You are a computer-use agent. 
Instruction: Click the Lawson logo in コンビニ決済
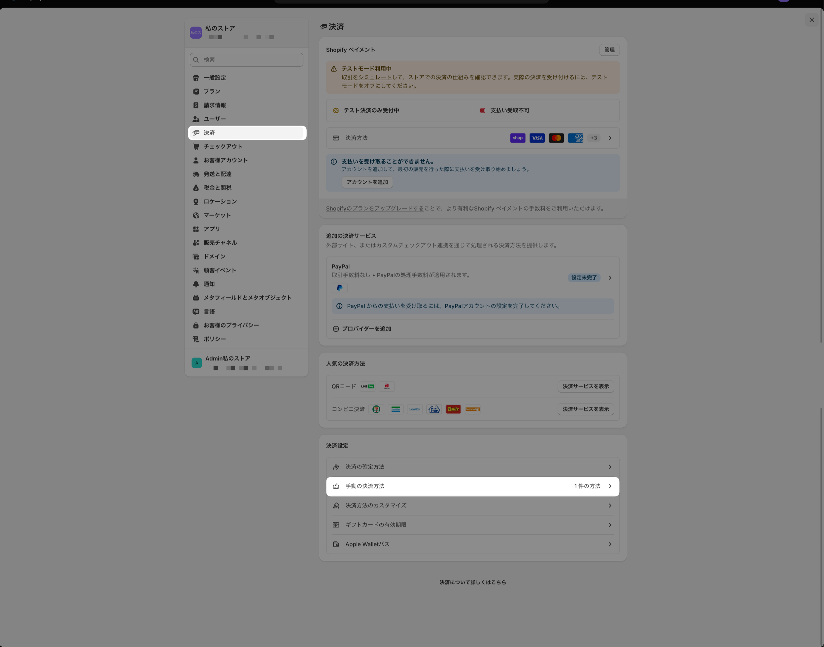coord(415,409)
